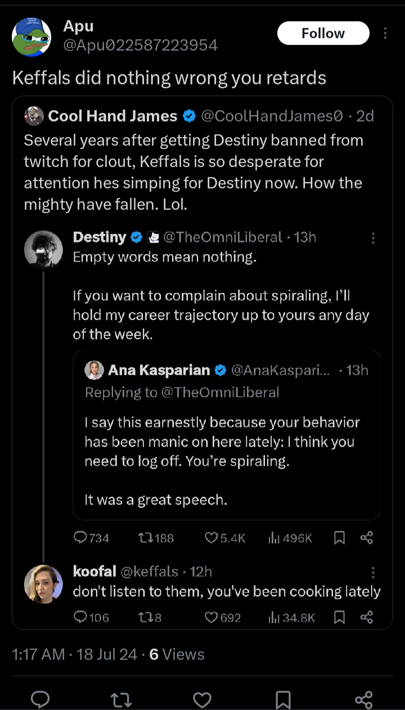Image resolution: width=405 pixels, height=710 pixels.
Task: Tap the reply icon below the main post
Action: pos(40,699)
